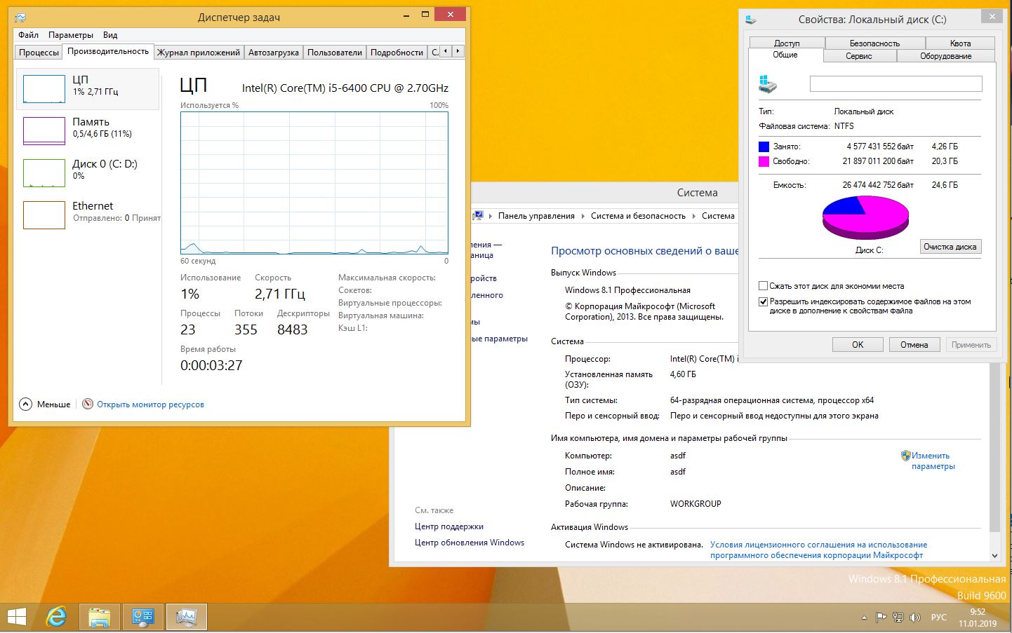The image size is (1012, 633).
Task: Click the blue Занято color swatch
Action: [x=764, y=147]
